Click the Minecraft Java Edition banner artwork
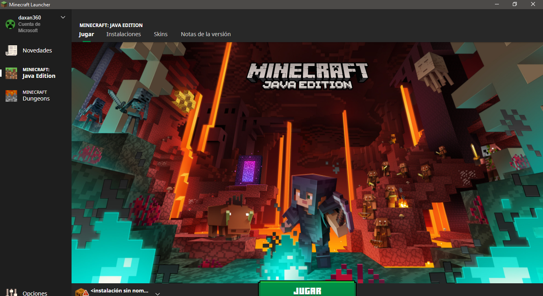Screen dimensions: 543x296 pos(307,163)
